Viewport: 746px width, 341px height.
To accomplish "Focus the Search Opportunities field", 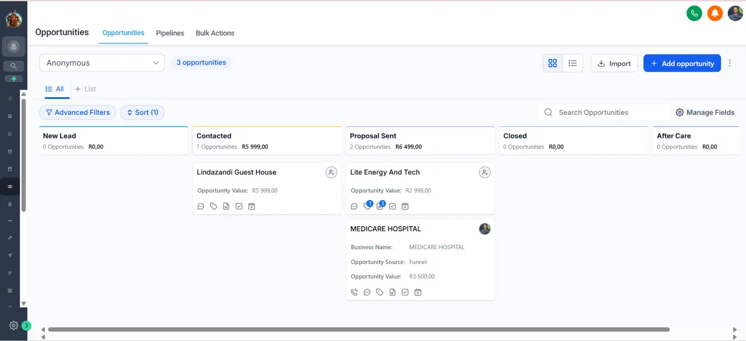I will [604, 112].
